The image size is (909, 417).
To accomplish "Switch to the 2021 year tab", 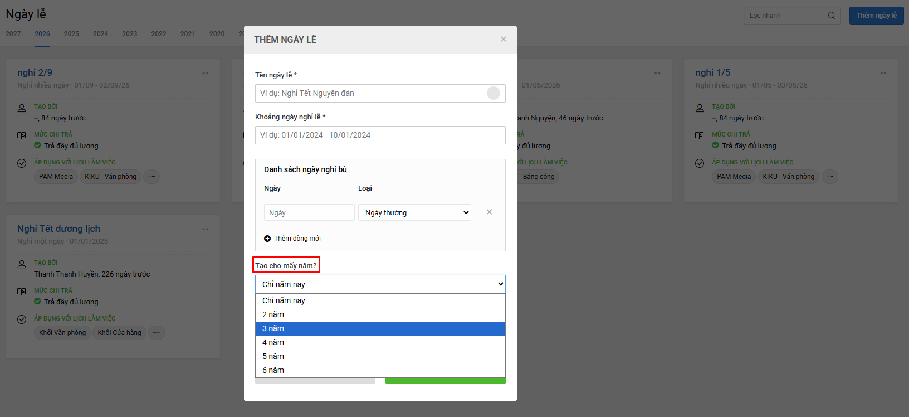I will (x=188, y=34).
